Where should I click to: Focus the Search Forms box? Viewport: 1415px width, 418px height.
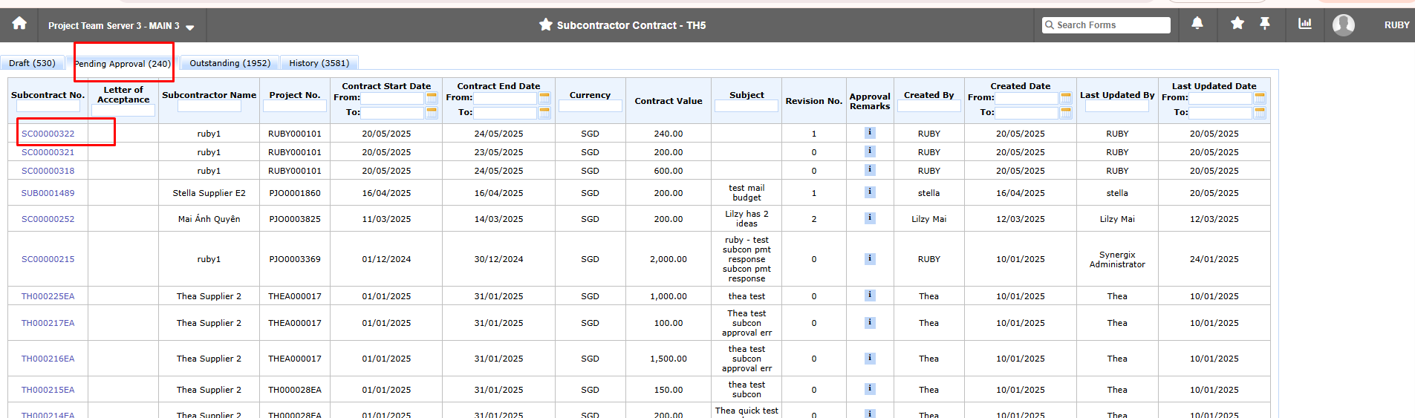(1106, 25)
